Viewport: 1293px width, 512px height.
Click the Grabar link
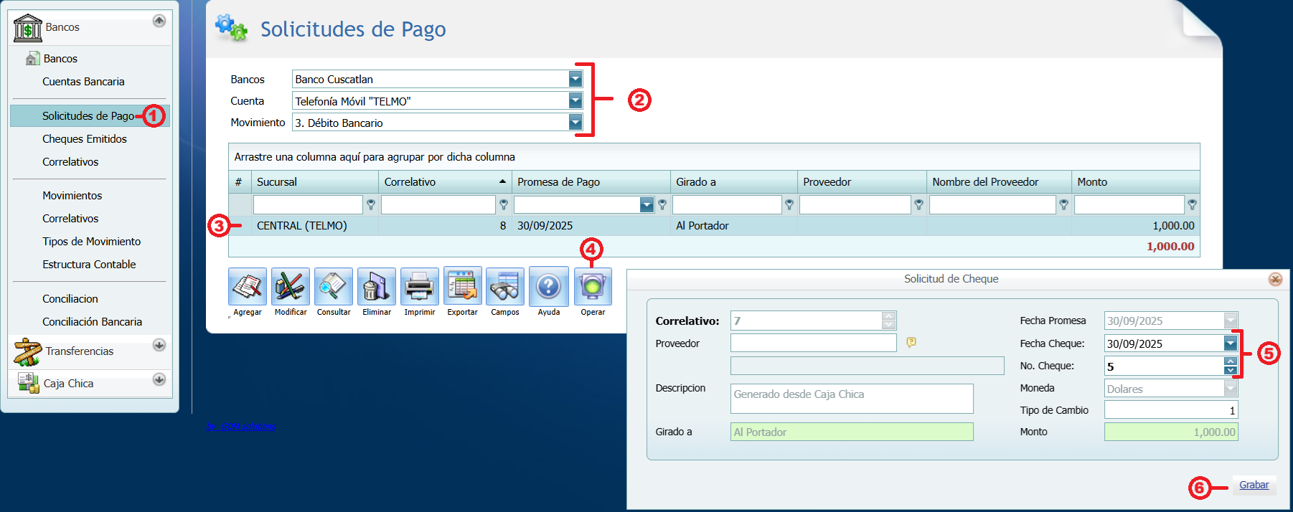coord(1254,485)
